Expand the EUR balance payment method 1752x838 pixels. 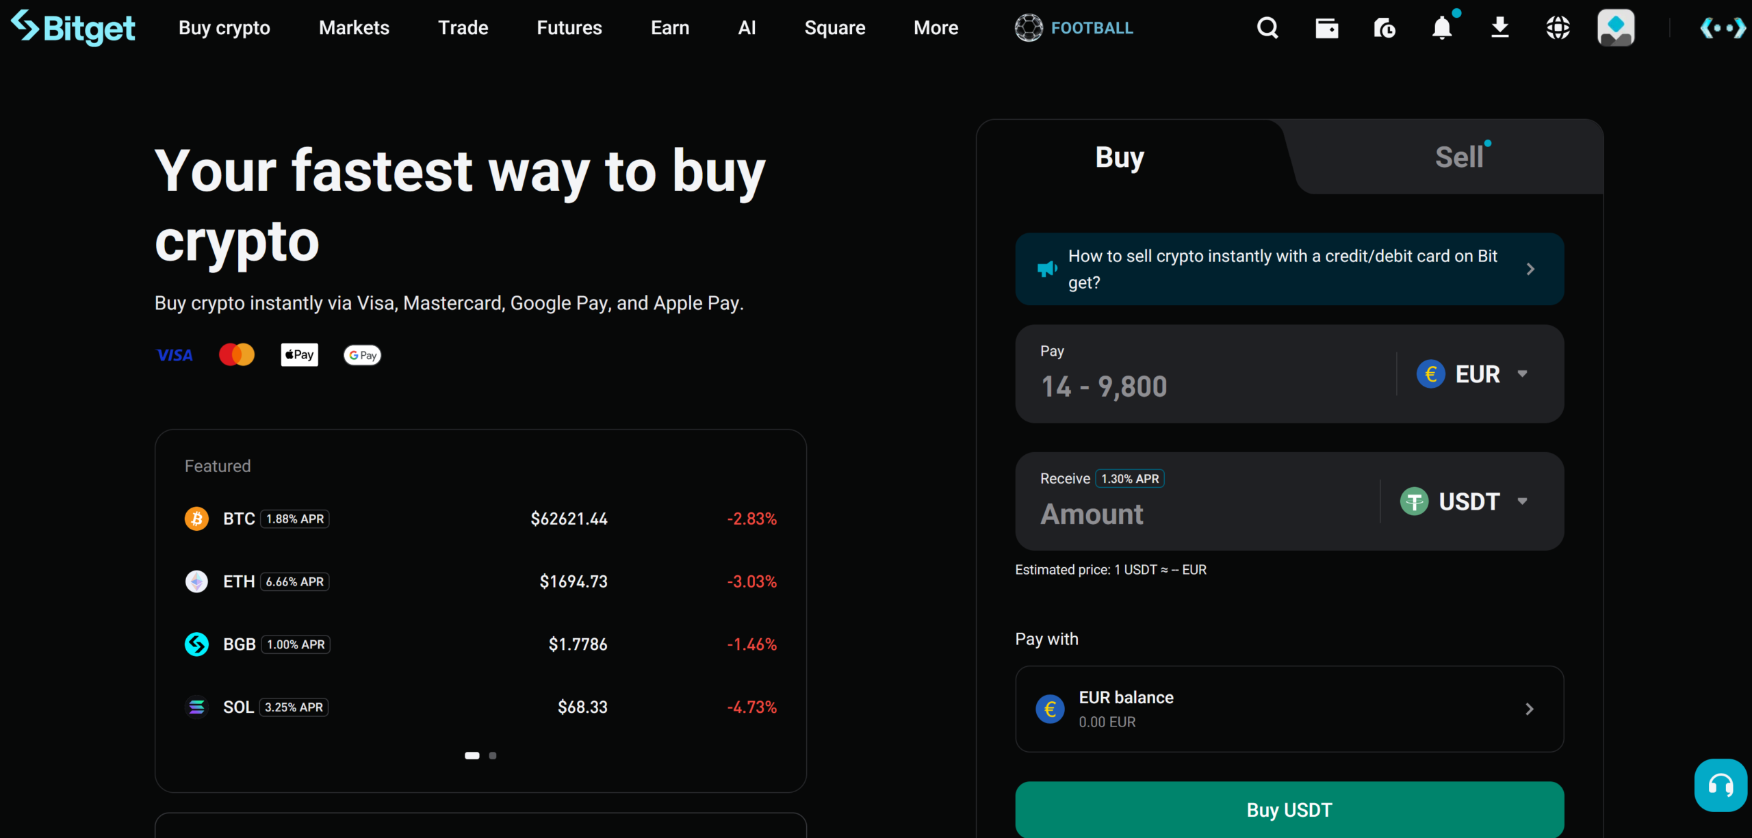pyautogui.click(x=1289, y=709)
